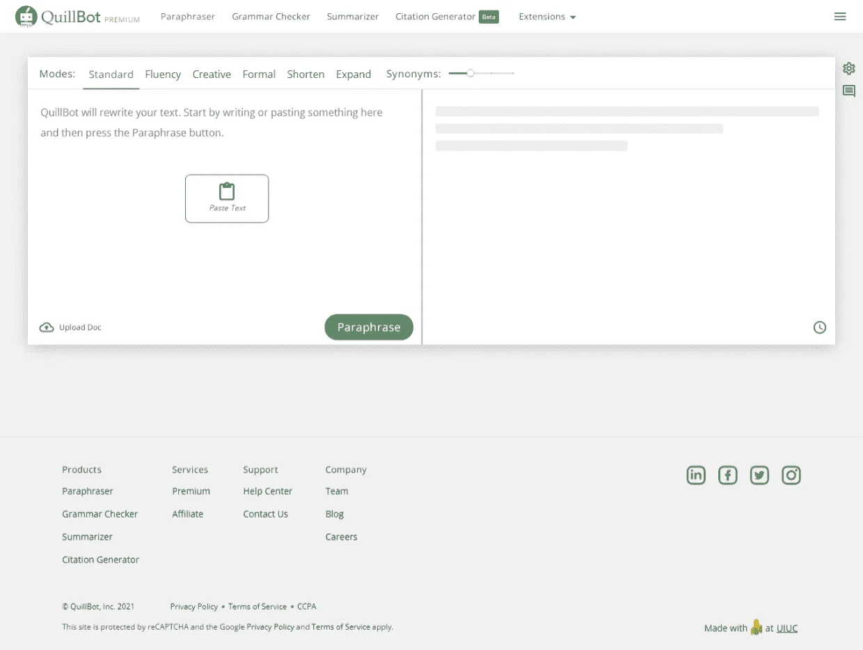Open footer Citation Generator link

pyautogui.click(x=100, y=560)
